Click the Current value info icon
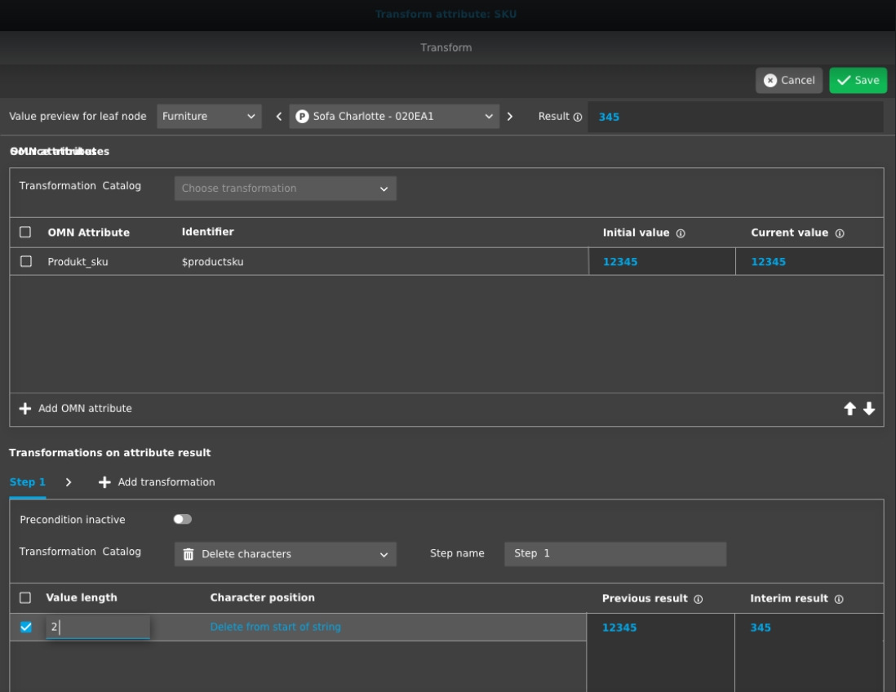 click(x=839, y=233)
